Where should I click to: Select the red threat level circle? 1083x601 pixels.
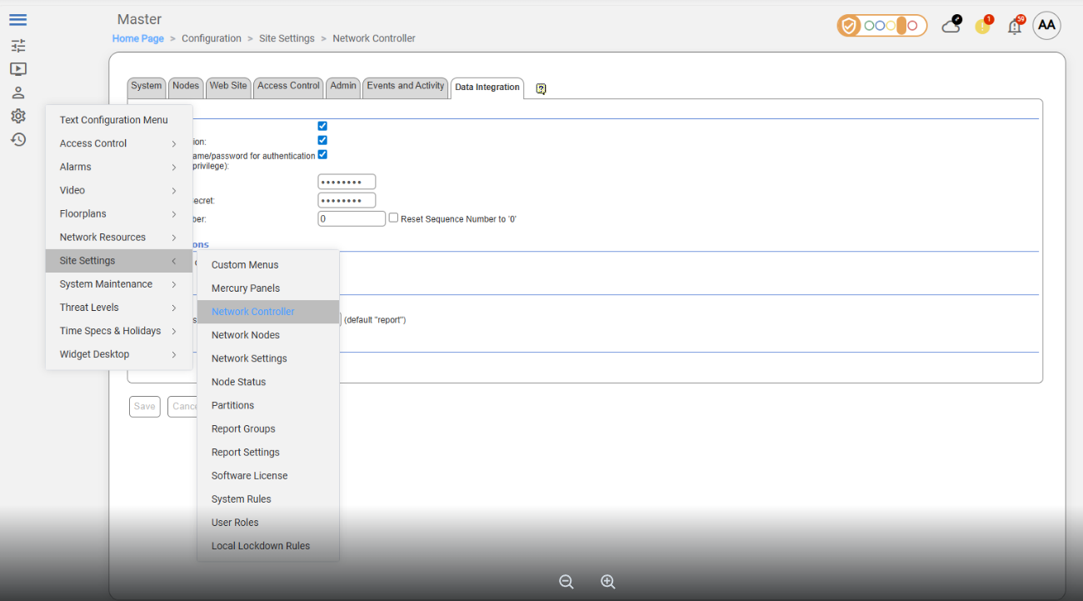(x=913, y=26)
